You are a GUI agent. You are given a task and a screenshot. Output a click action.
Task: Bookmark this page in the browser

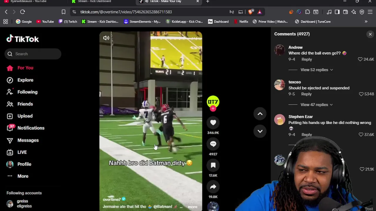[63, 12]
